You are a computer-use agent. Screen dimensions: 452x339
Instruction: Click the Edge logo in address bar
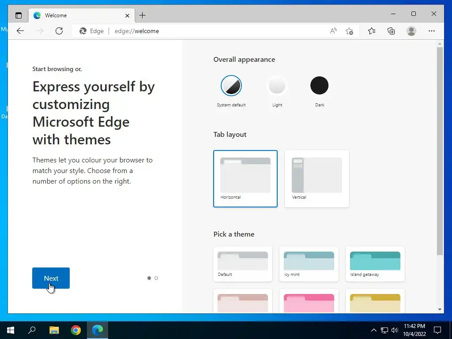tap(83, 31)
